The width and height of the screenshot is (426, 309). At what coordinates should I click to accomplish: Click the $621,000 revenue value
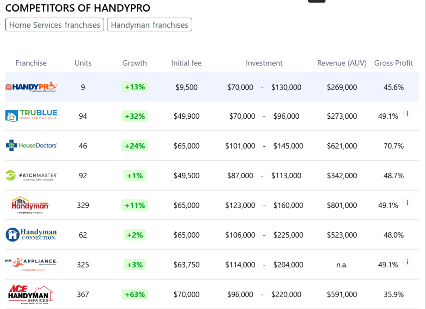tap(342, 146)
